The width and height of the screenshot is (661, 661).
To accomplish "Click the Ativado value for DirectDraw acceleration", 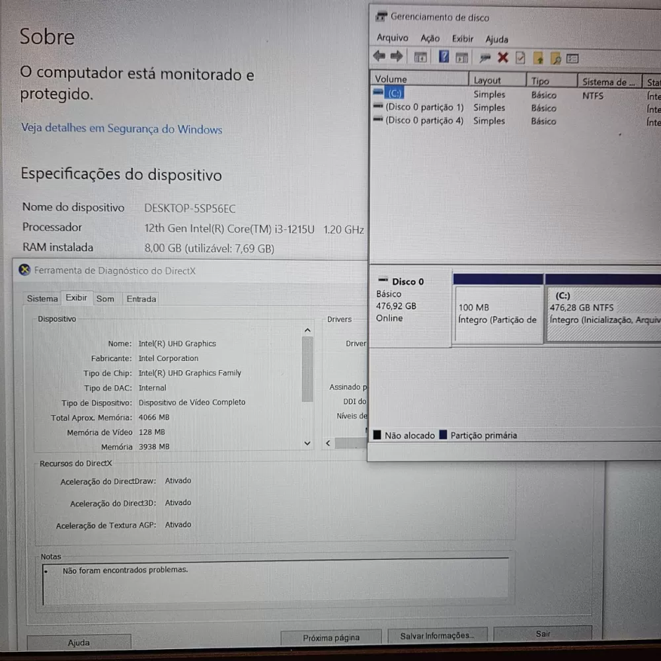I will click(x=178, y=481).
